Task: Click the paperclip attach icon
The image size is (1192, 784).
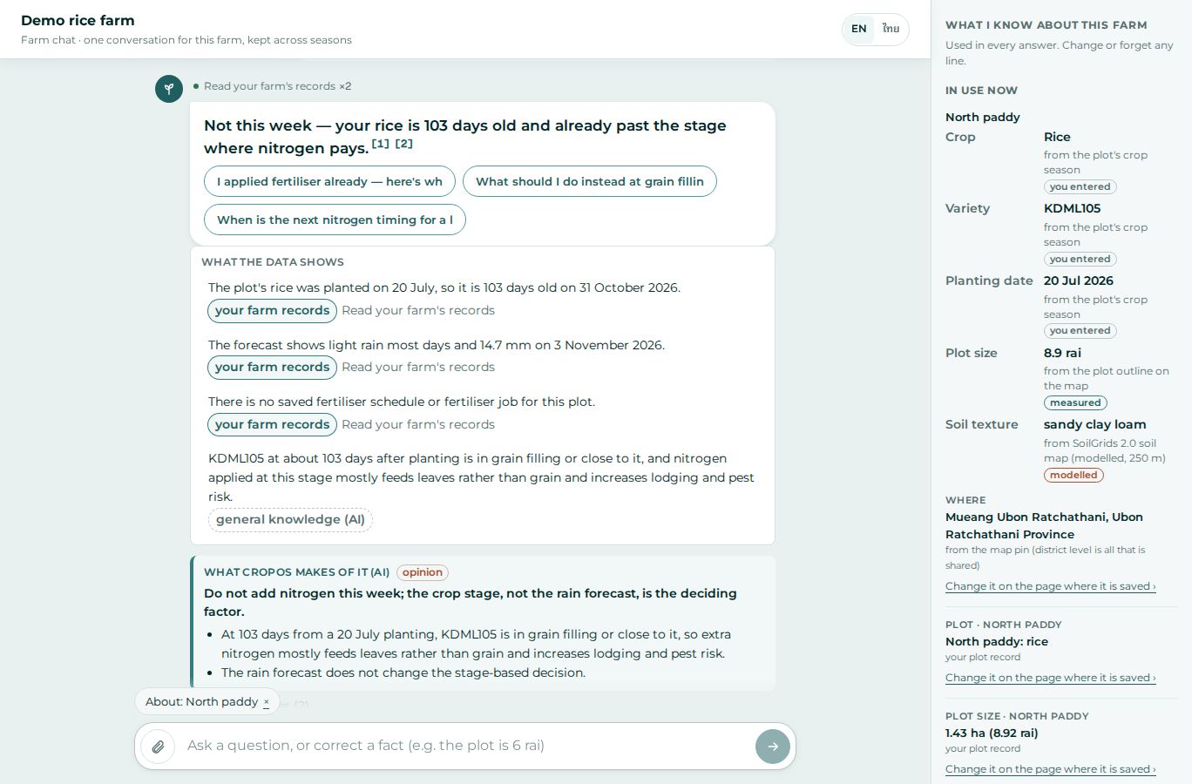Action: (x=158, y=747)
